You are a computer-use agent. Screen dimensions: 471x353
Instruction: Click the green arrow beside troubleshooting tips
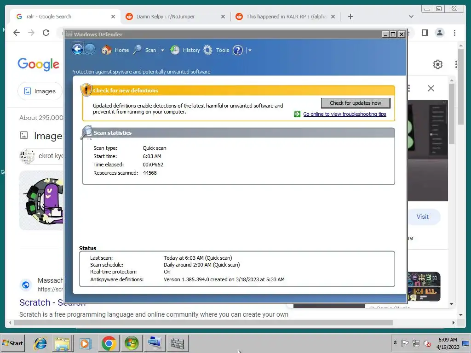[x=297, y=114]
